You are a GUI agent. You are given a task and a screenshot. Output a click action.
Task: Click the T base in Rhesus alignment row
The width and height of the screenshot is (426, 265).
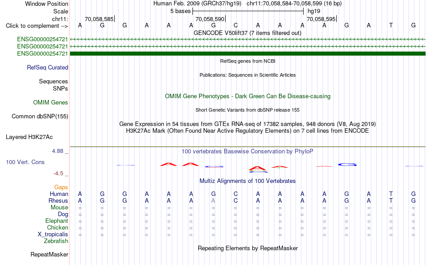coord(391,200)
